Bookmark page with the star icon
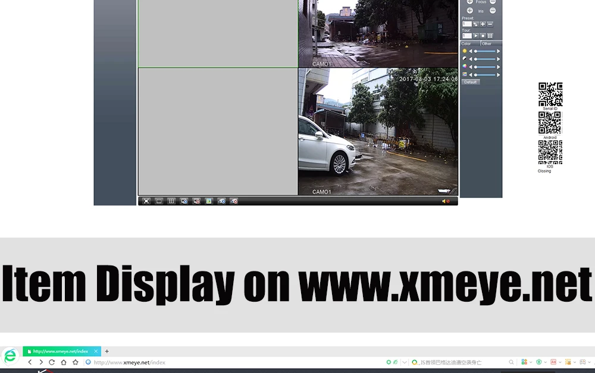595x373 pixels. (x=76, y=362)
